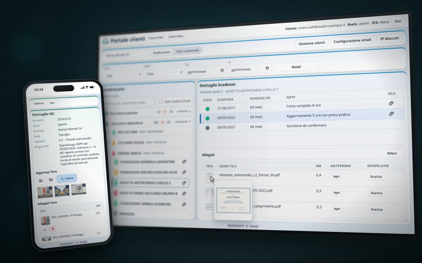This screenshot has width=422, height=263.
Task: Open the calendar picker of the Da date field
Action: coord(222,70)
